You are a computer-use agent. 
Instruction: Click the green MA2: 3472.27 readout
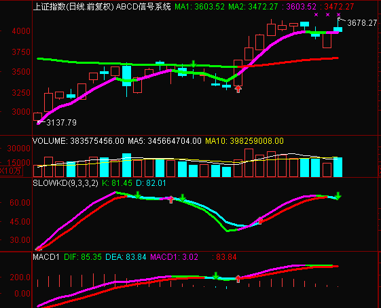point(253,7)
